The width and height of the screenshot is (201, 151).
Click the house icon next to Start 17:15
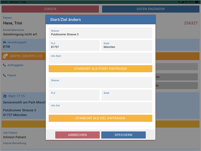coord(5,96)
